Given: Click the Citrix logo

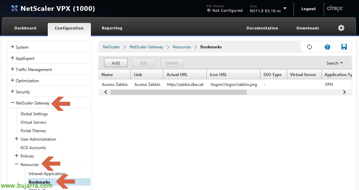Looking at the screenshot, I should tap(335, 8).
